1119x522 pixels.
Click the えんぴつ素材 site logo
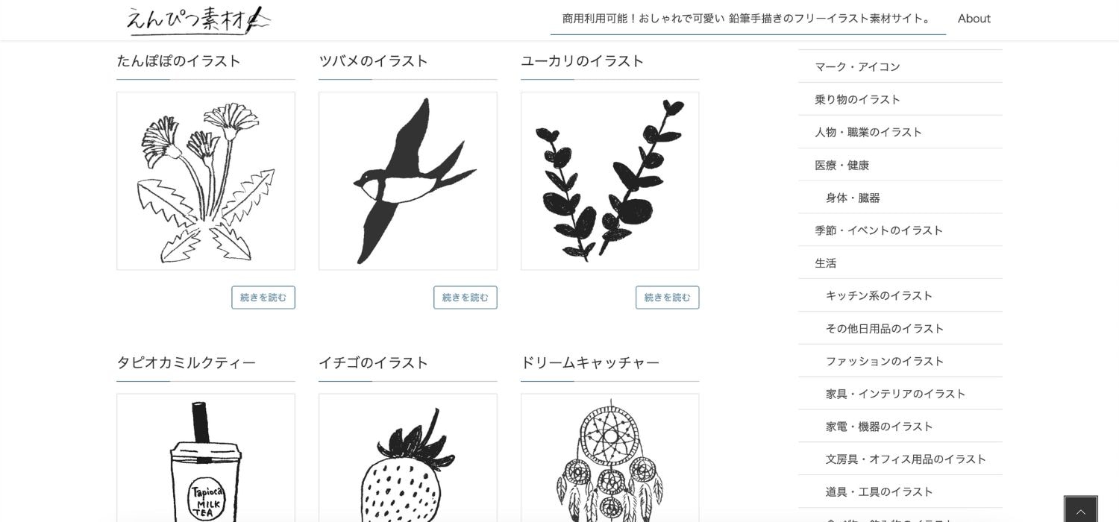(198, 20)
